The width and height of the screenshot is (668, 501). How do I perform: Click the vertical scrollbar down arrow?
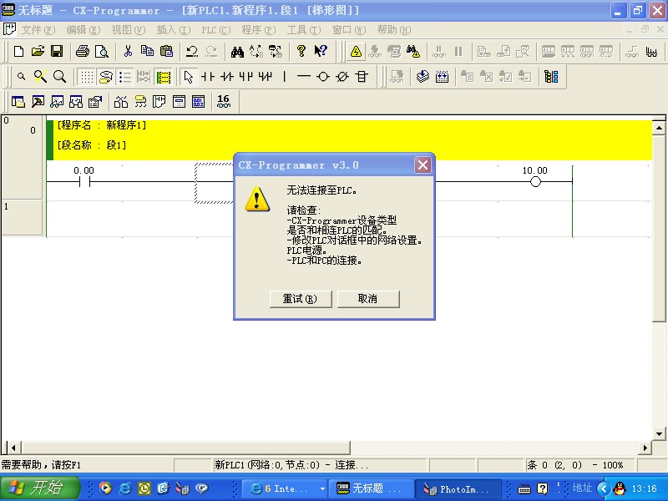coord(659,433)
